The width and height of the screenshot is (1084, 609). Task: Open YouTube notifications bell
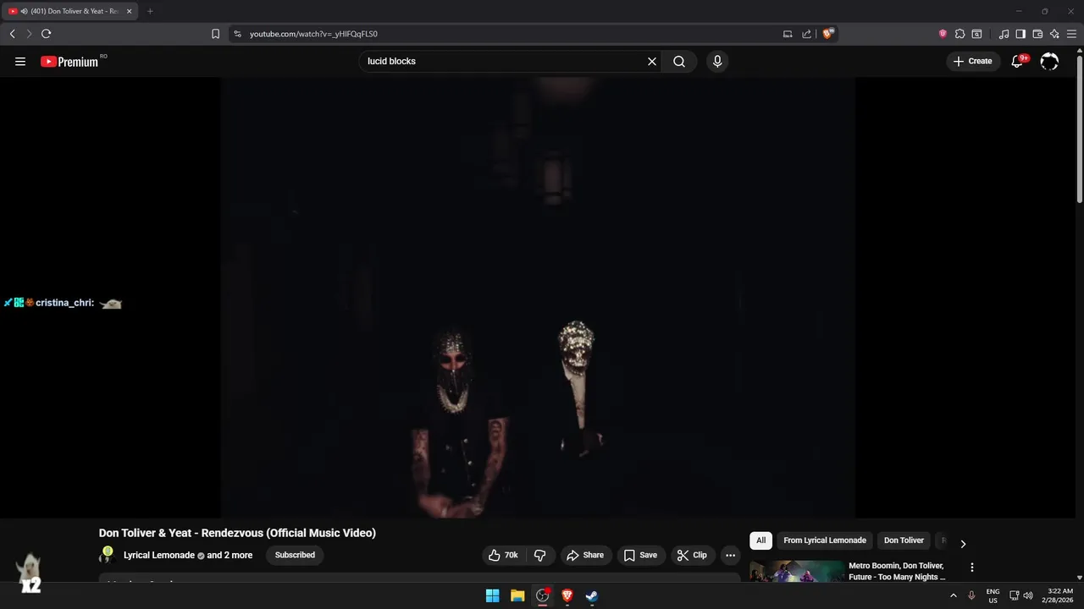(x=1018, y=61)
